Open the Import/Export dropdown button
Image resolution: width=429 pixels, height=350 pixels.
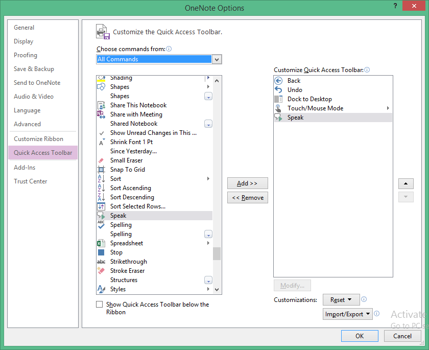click(x=347, y=314)
